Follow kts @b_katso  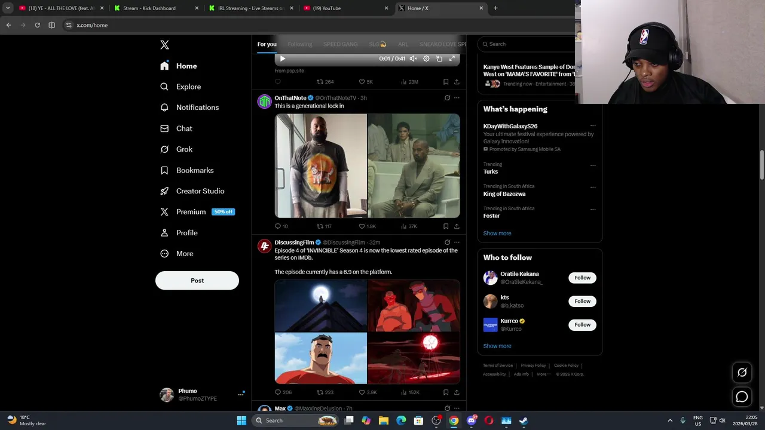(x=582, y=302)
